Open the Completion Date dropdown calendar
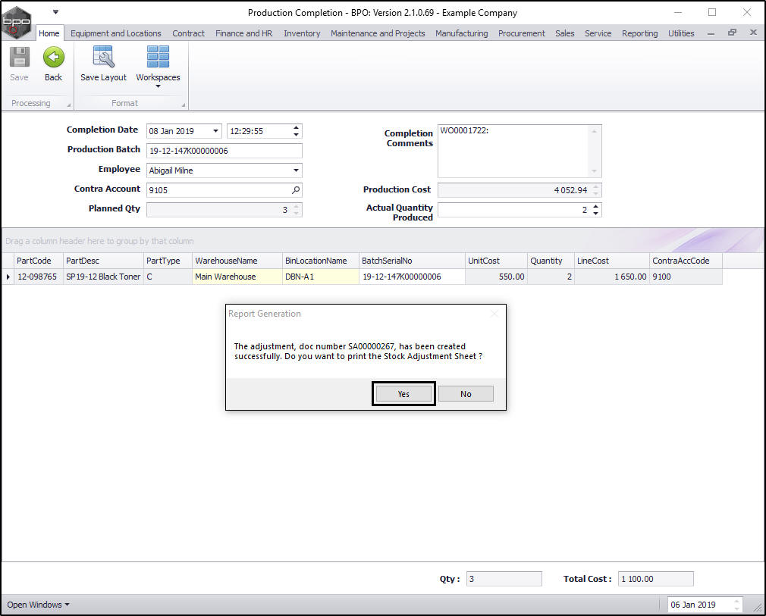 pos(215,131)
